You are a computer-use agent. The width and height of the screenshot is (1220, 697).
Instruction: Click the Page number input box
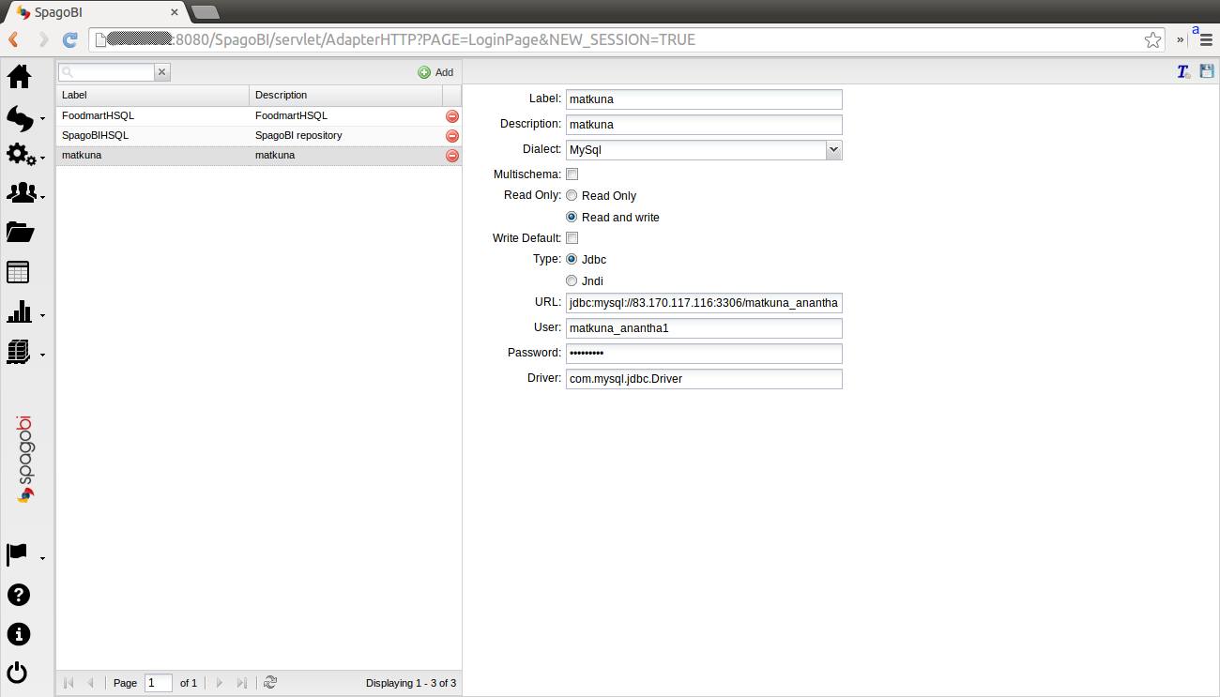pyautogui.click(x=159, y=683)
